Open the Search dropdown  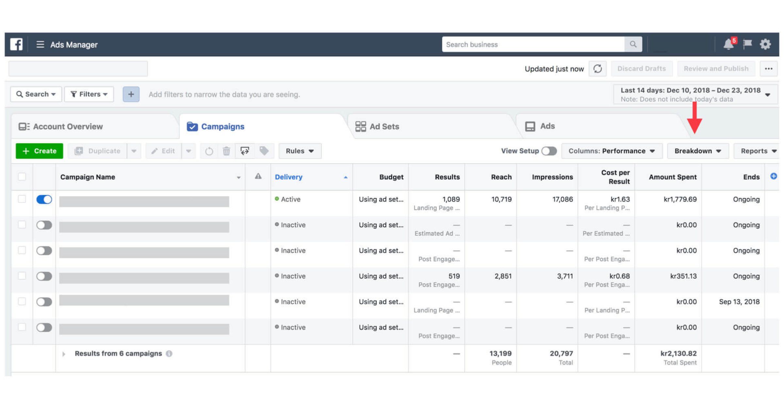pyautogui.click(x=36, y=94)
